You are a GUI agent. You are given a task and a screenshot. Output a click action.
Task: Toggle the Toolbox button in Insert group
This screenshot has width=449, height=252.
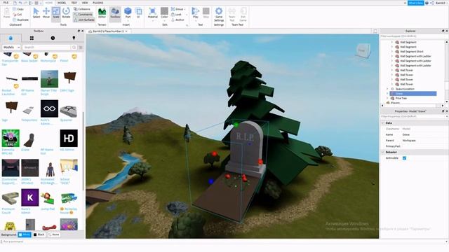point(115,13)
